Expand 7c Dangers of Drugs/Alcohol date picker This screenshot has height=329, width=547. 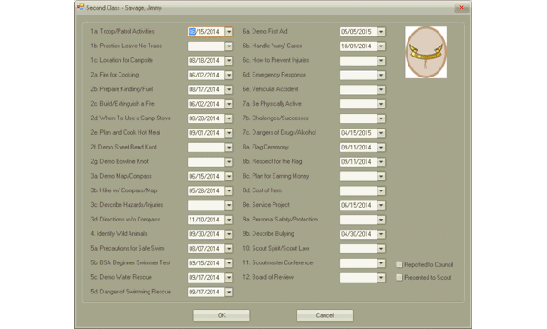381,133
